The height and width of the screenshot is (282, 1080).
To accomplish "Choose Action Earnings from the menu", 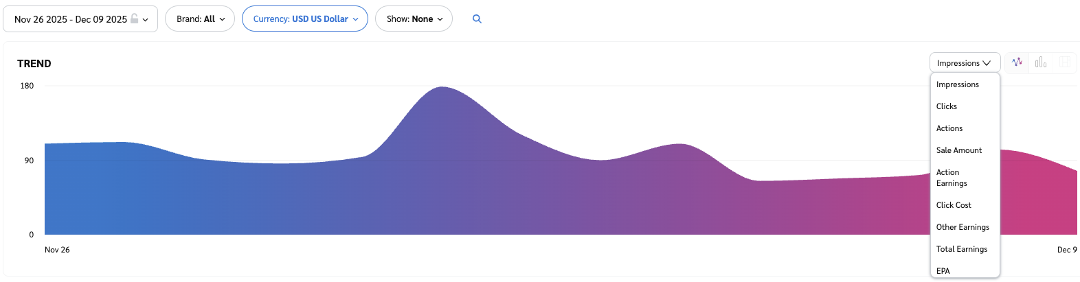I will (x=951, y=178).
